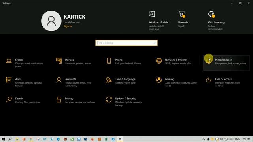The image size is (253, 142).
Task: Launch Excel from the taskbar
Action: click(106, 139)
